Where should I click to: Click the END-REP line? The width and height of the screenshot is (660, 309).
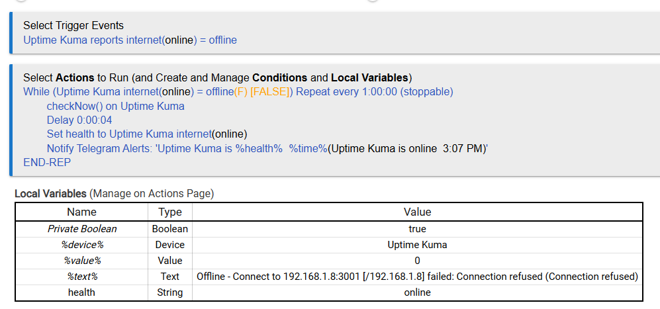[x=46, y=163]
